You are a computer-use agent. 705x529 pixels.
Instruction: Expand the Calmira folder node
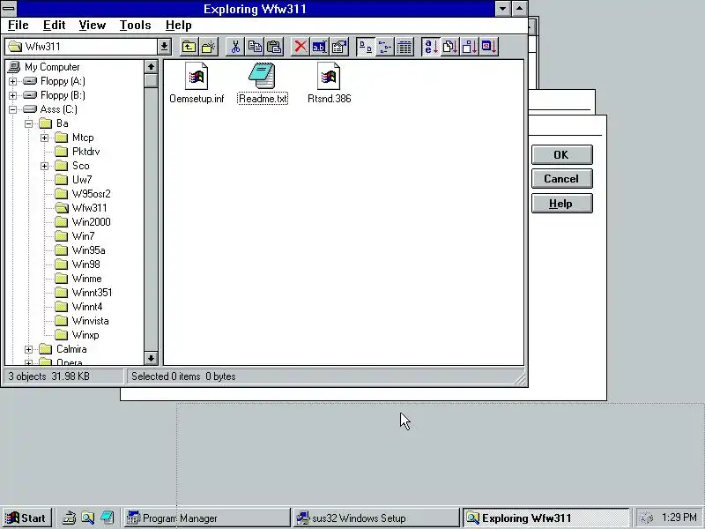pyautogui.click(x=29, y=349)
